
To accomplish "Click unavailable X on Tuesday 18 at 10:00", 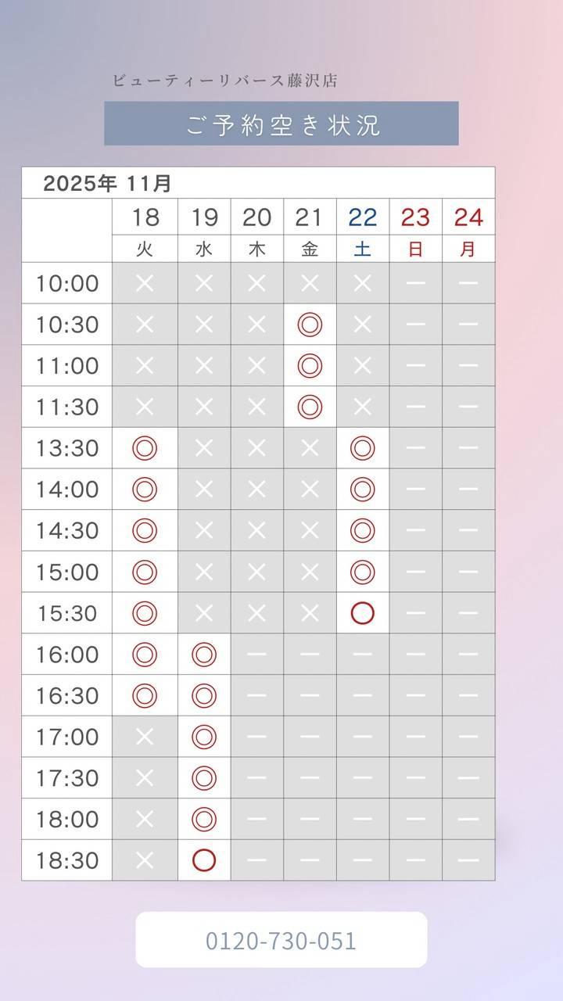I will point(145,283).
